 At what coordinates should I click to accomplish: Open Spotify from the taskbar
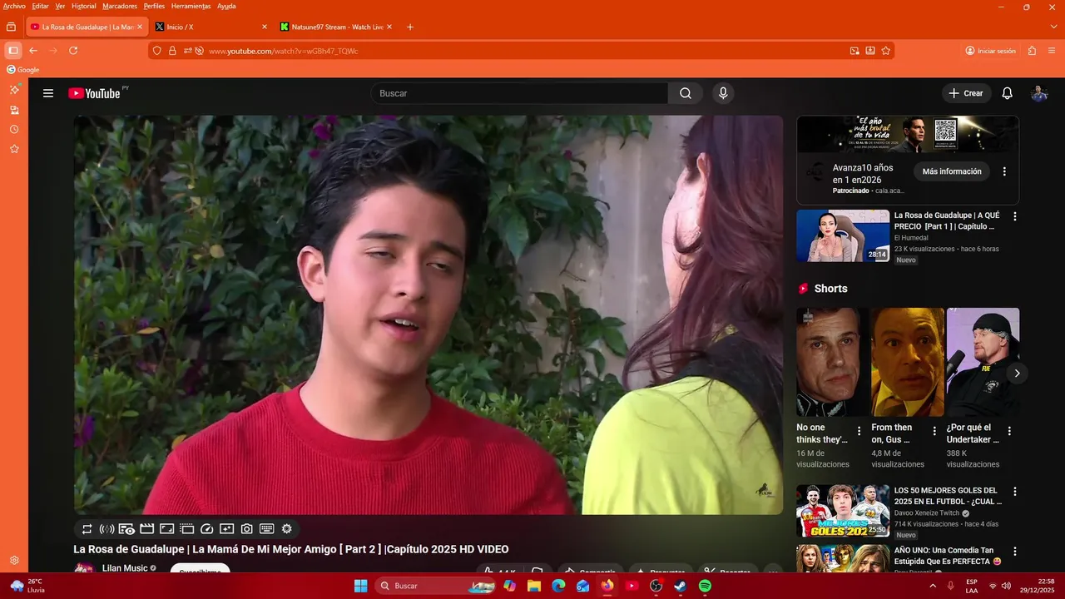pos(705,586)
